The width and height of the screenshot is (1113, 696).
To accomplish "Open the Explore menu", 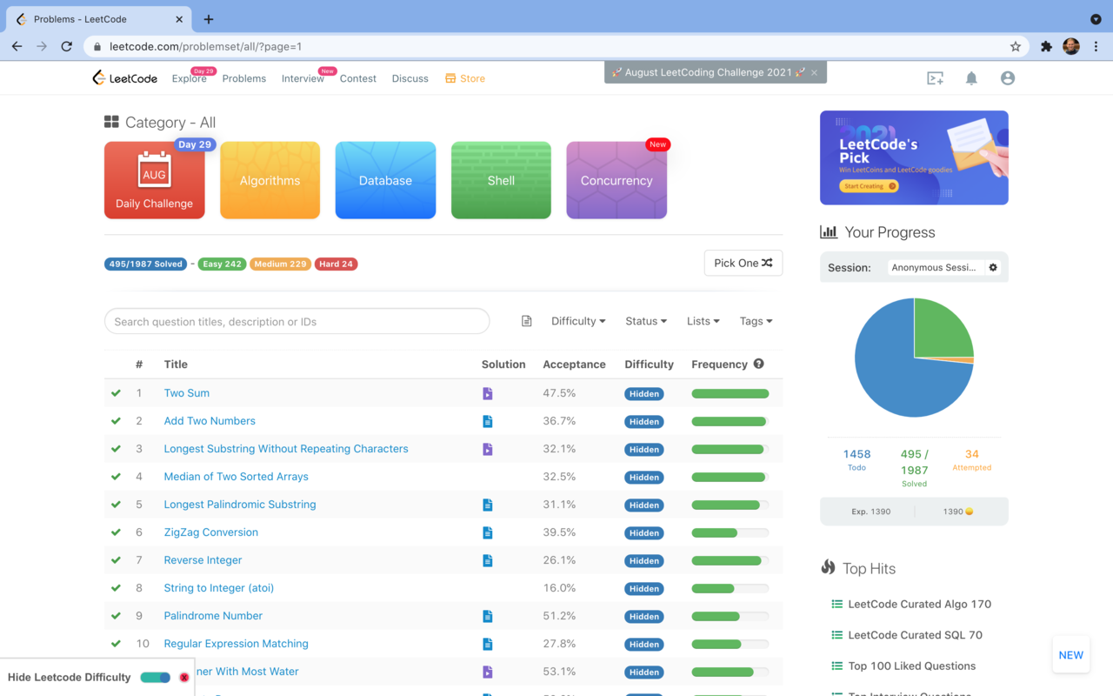I will [x=189, y=78].
